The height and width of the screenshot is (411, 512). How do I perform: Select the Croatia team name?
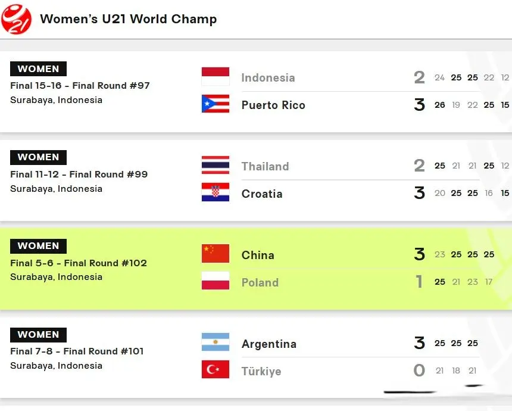tap(262, 194)
